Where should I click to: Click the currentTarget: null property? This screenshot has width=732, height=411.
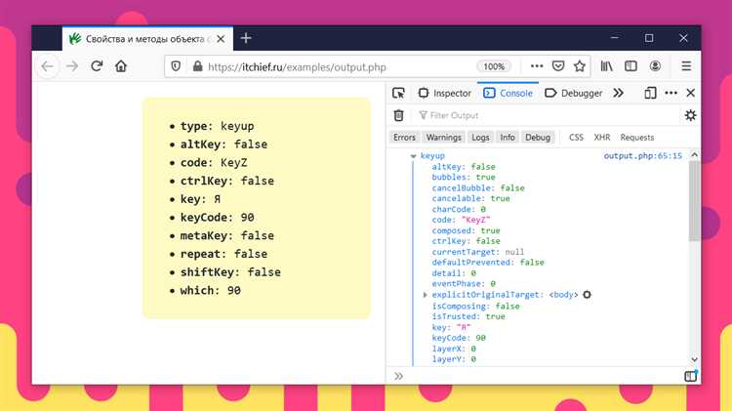pyautogui.click(x=477, y=252)
